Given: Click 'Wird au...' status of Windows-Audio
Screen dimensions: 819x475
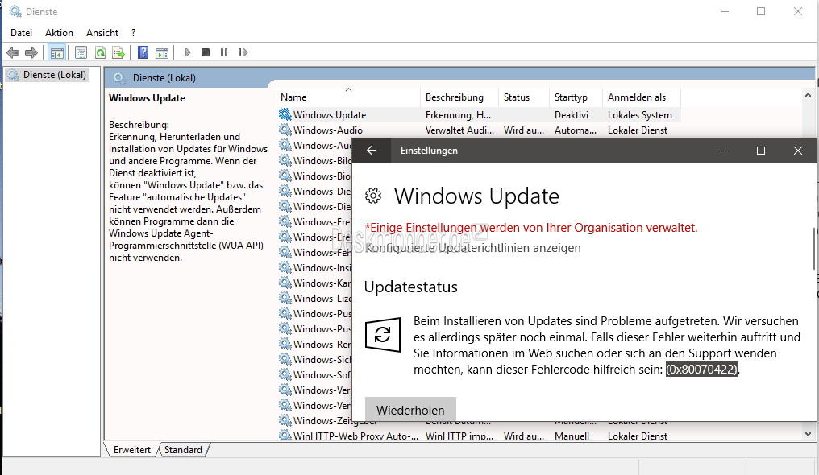Looking at the screenshot, I should coord(523,130).
